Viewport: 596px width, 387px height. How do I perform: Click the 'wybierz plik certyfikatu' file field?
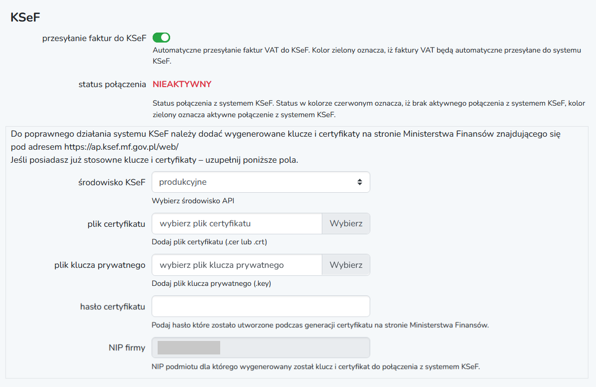(237, 223)
